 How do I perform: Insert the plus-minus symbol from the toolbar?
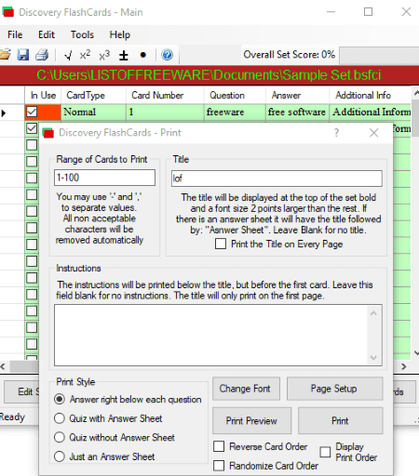[x=124, y=56]
